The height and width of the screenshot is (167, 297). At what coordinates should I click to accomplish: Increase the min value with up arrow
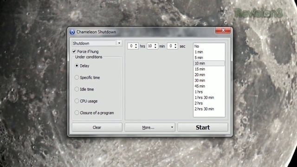pyautogui.click(x=155, y=45)
